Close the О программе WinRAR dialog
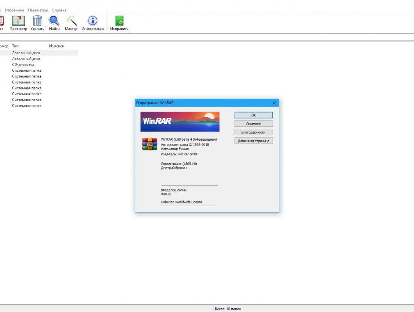 274,103
